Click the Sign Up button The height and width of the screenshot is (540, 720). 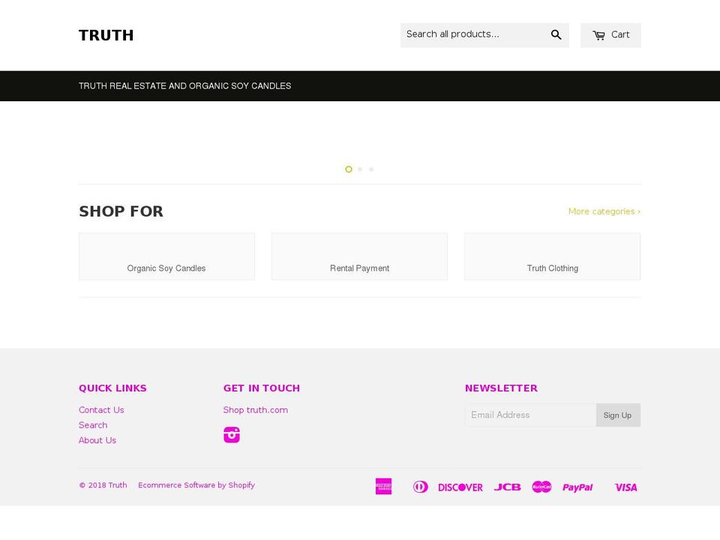[618, 415]
